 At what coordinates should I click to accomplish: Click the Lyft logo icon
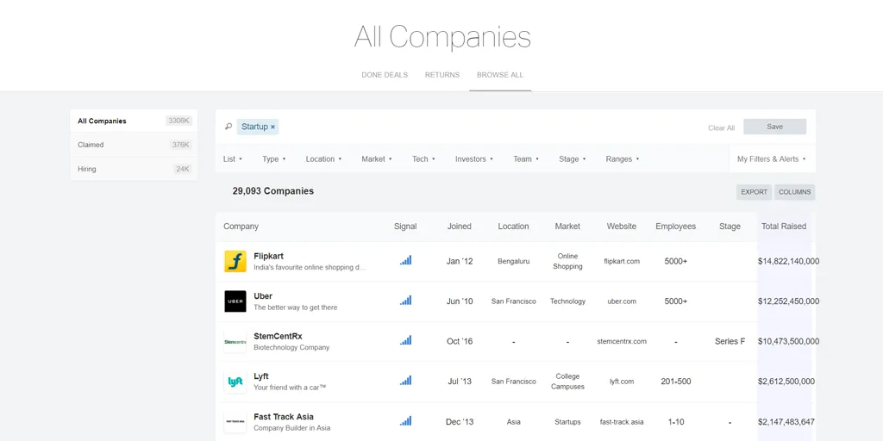tap(235, 382)
